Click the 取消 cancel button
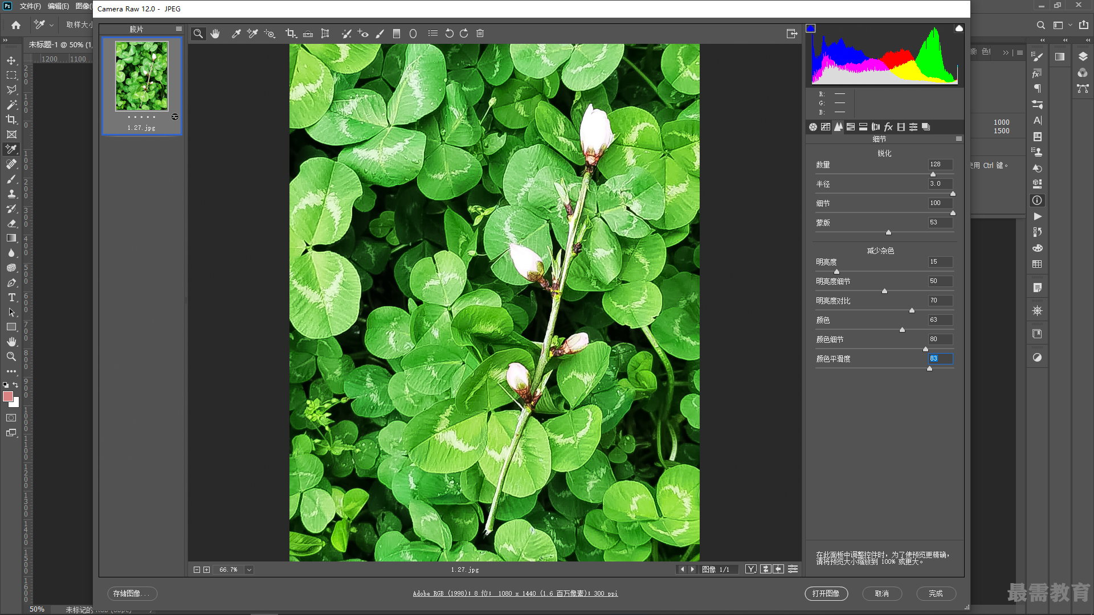 (x=882, y=593)
